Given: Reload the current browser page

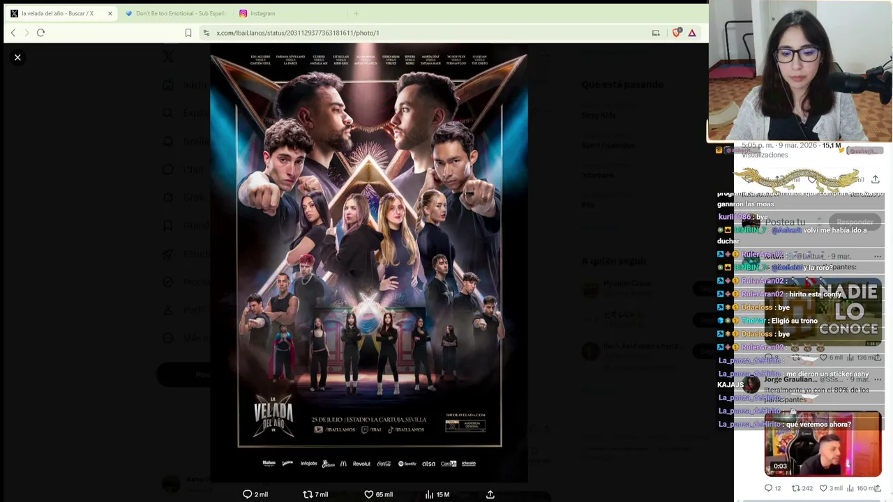Looking at the screenshot, I should coord(40,33).
